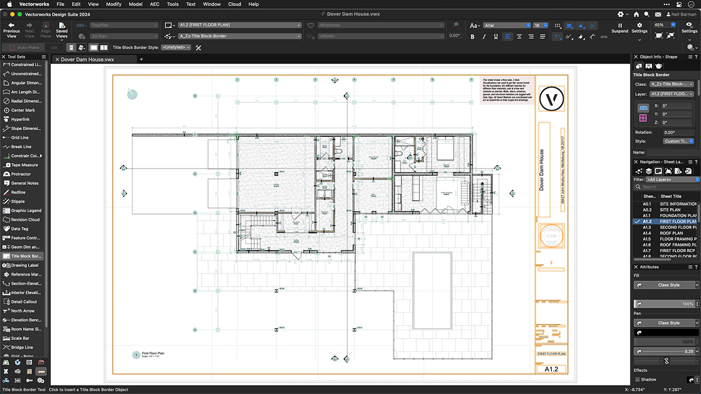Toggle bold text formatting
This screenshot has height=394, width=701.
[x=473, y=37]
